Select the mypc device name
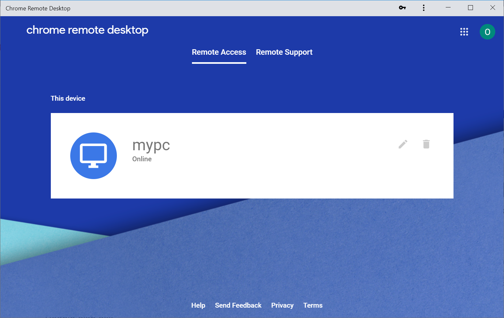 point(151,145)
